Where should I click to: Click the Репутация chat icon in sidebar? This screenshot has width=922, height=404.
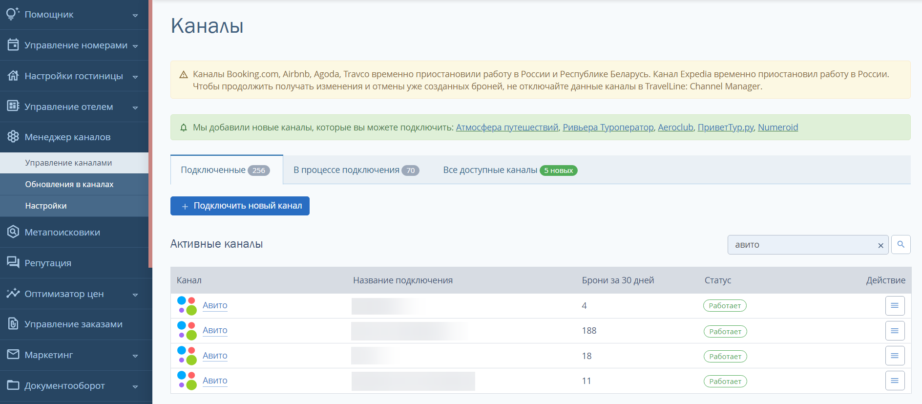(13, 262)
